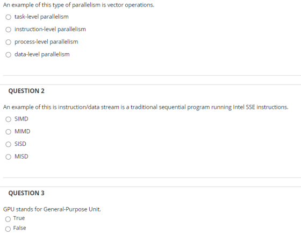Select data-level parallelism radio button
The width and height of the screenshot is (301, 234).
8,55
